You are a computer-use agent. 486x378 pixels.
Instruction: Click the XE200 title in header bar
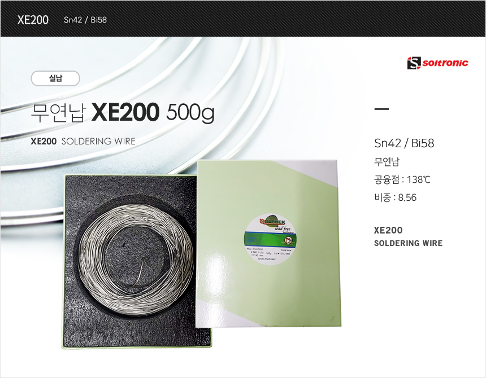(33, 20)
